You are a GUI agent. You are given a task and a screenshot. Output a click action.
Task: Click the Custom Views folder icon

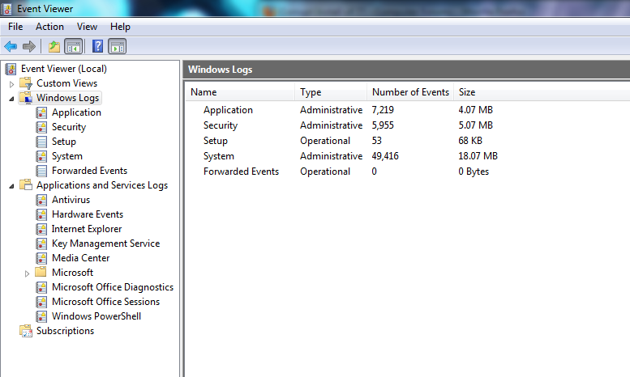(26, 83)
